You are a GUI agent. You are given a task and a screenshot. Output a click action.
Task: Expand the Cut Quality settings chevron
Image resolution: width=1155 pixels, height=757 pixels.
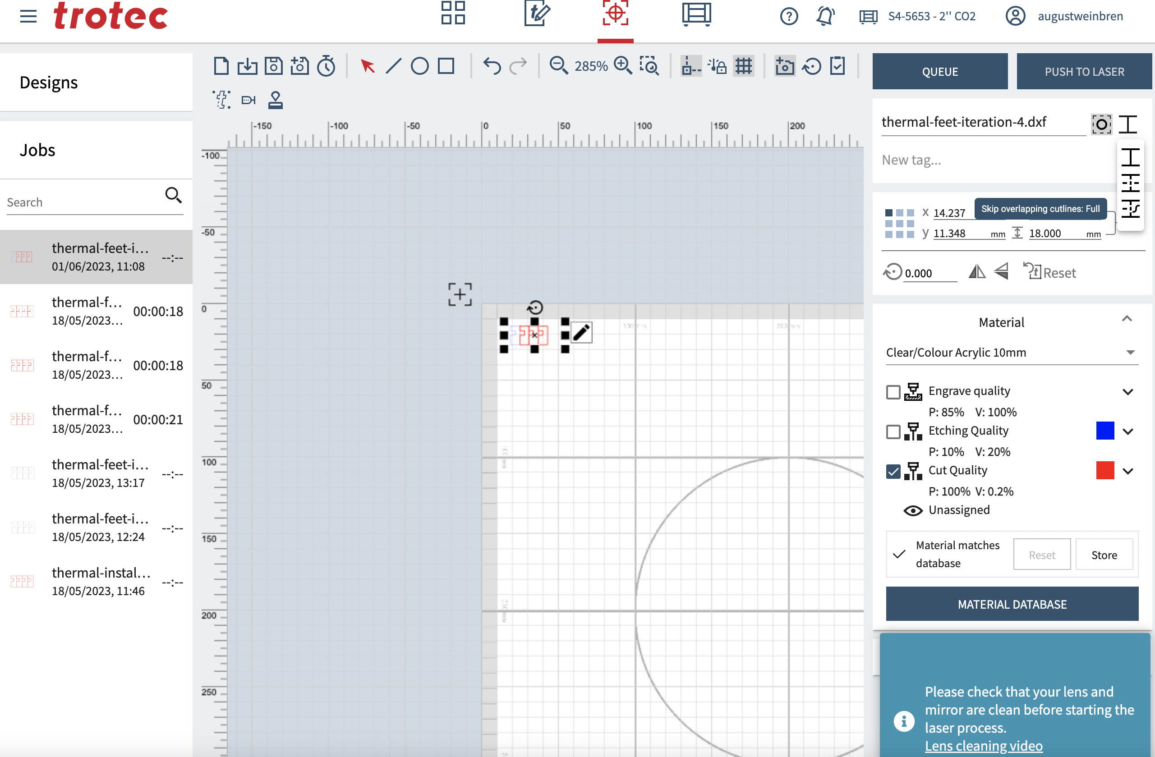1128,471
